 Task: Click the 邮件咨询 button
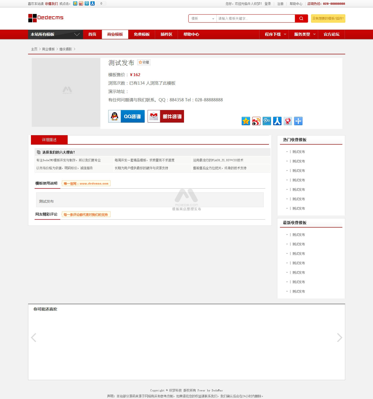[166, 116]
